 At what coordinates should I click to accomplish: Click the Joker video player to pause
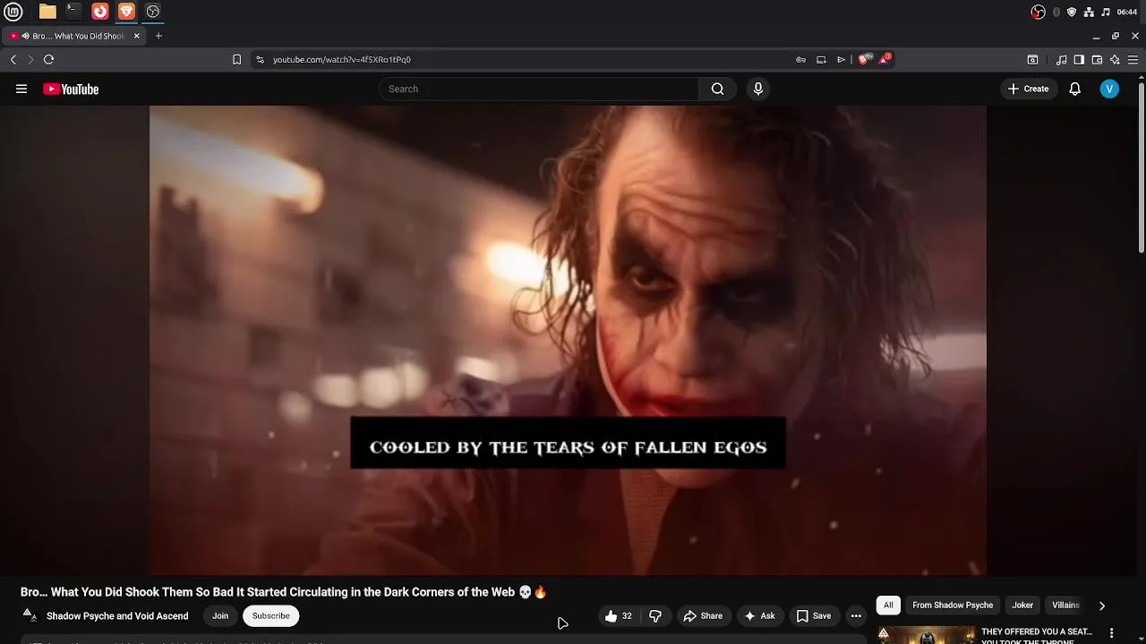tap(568, 340)
